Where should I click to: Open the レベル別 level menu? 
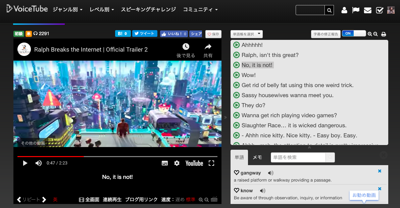[x=102, y=9]
